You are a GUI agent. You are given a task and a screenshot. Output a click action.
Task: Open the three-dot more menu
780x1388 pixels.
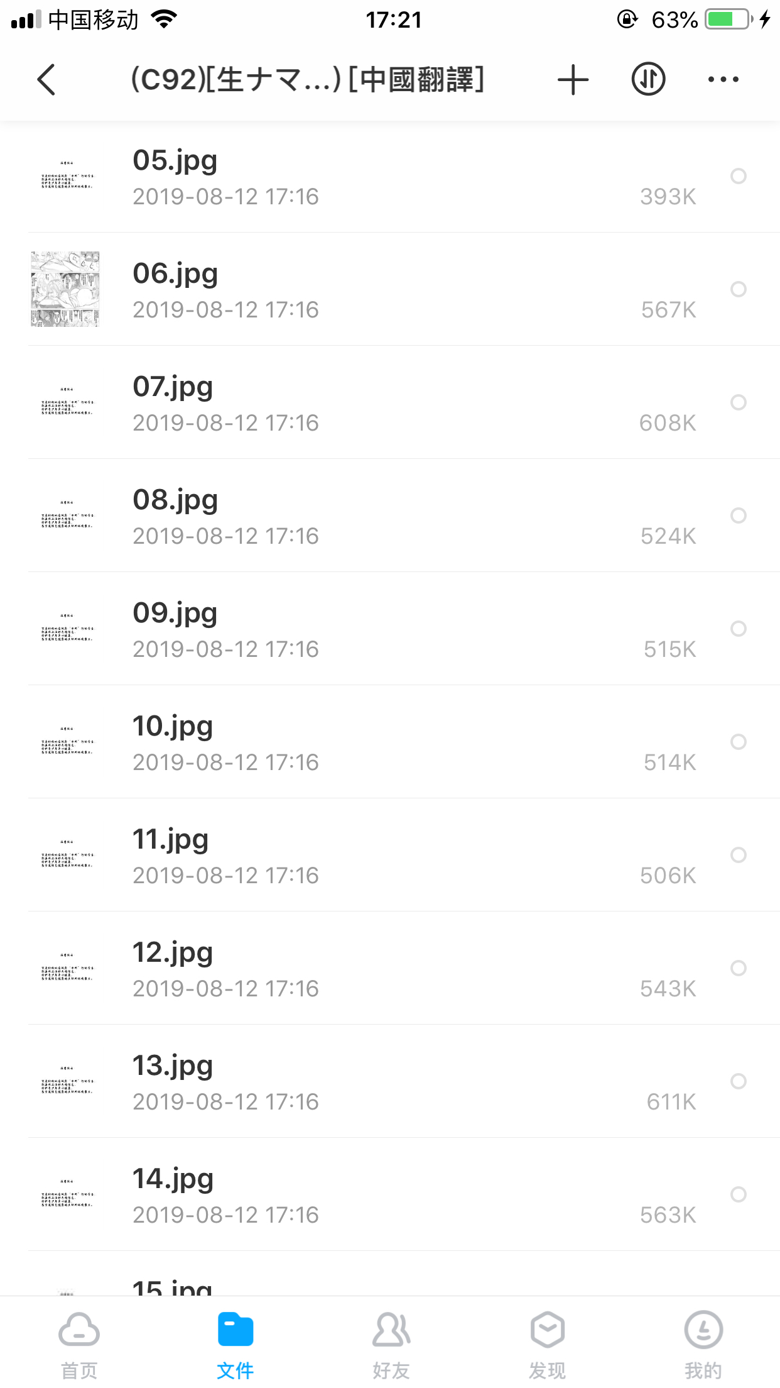click(x=723, y=80)
